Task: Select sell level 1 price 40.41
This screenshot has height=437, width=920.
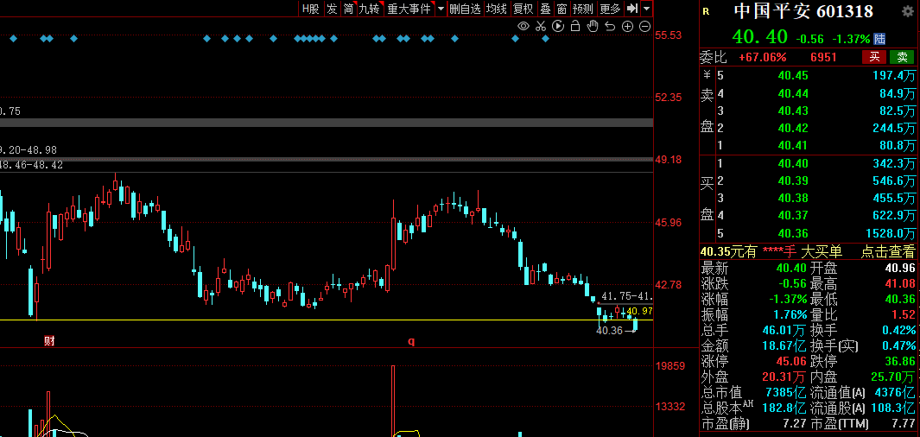Action: tap(793, 145)
